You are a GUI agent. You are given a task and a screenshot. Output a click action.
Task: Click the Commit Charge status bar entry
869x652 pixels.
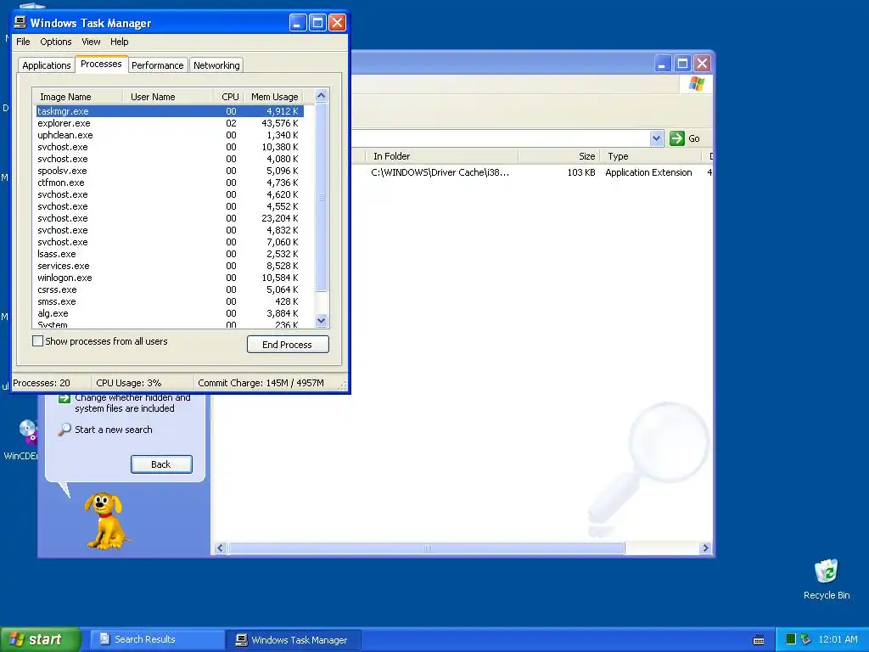pos(261,383)
